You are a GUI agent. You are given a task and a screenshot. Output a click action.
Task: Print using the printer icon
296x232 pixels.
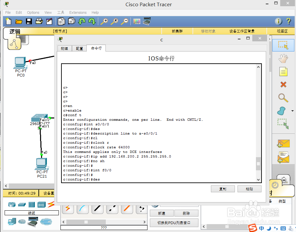point(39,21)
